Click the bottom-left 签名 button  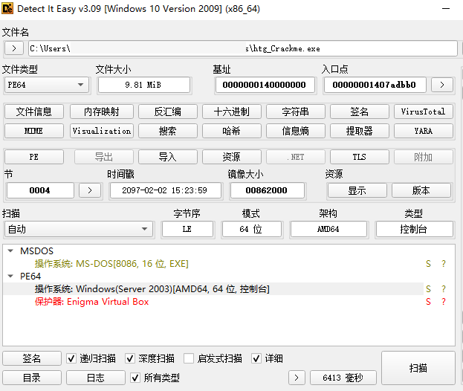tap(32, 358)
